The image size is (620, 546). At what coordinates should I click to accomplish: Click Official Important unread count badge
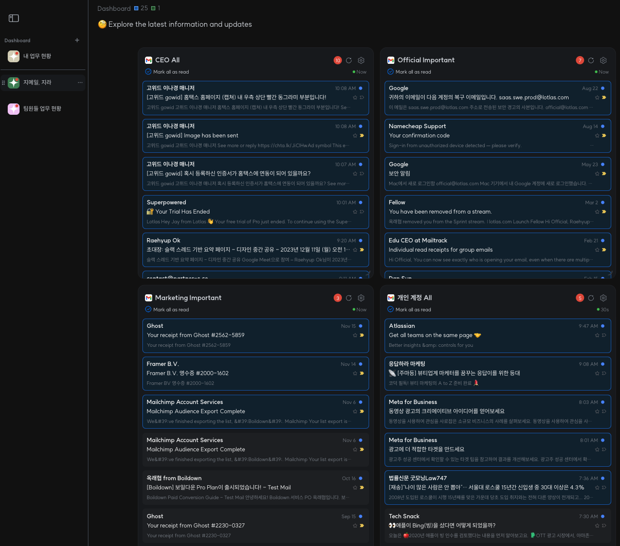pos(580,60)
